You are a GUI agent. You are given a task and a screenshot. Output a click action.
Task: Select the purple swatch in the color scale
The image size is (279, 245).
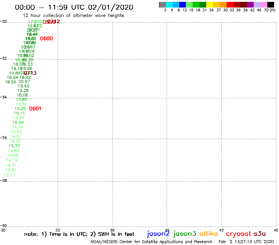250,5
